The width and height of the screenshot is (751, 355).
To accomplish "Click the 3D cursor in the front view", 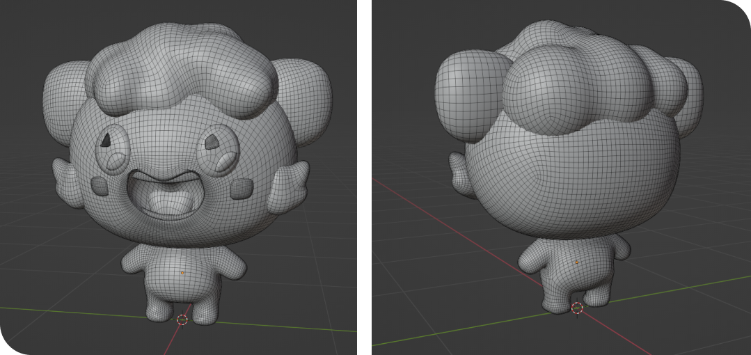I will (x=182, y=319).
